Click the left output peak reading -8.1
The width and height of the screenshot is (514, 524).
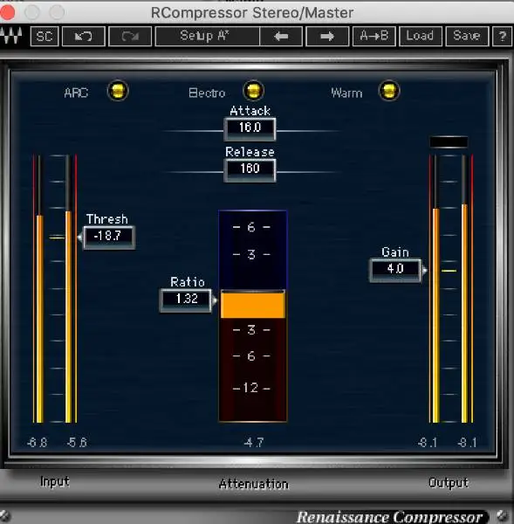427,443
